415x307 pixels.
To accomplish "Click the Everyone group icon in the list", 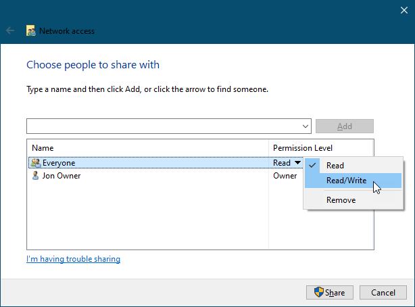I will (35, 163).
